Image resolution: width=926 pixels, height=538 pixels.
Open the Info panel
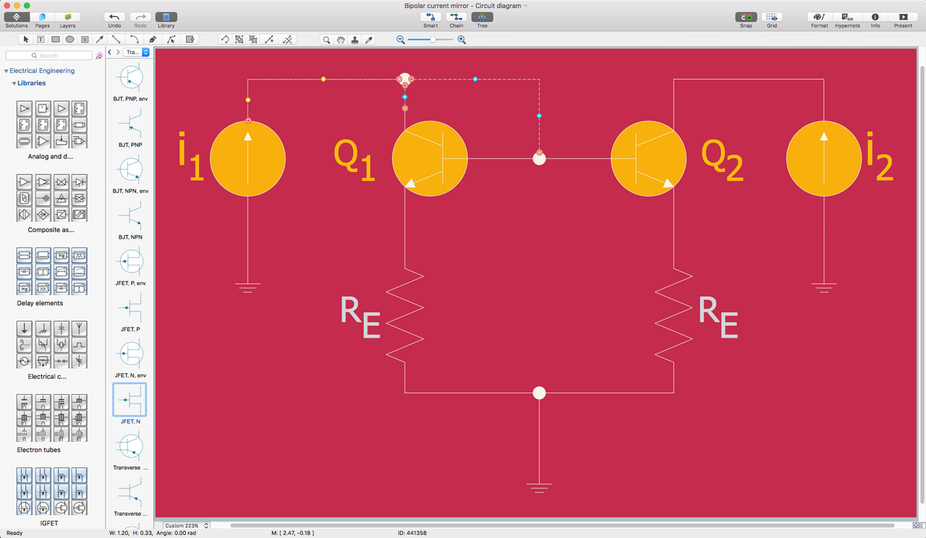point(875,19)
